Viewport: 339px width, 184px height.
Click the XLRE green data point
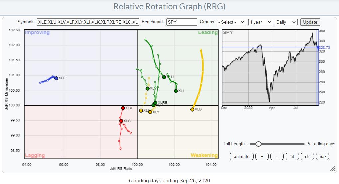click(x=155, y=103)
